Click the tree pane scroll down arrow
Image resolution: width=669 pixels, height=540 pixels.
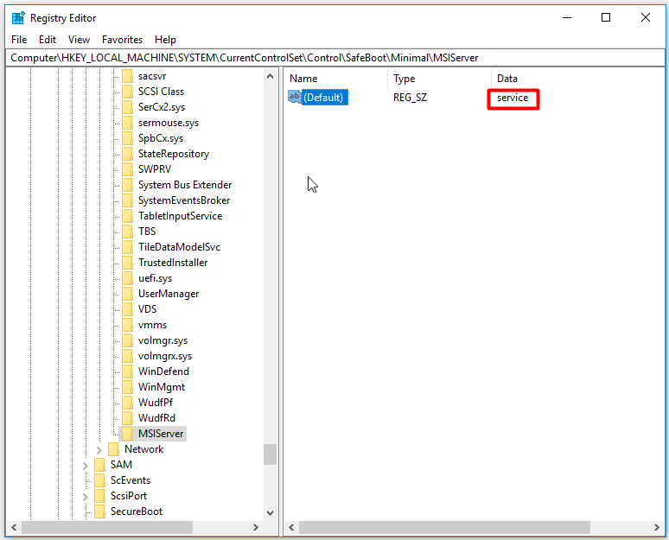tap(270, 512)
